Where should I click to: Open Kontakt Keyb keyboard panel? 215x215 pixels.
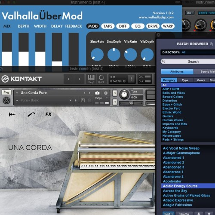(91, 79)
